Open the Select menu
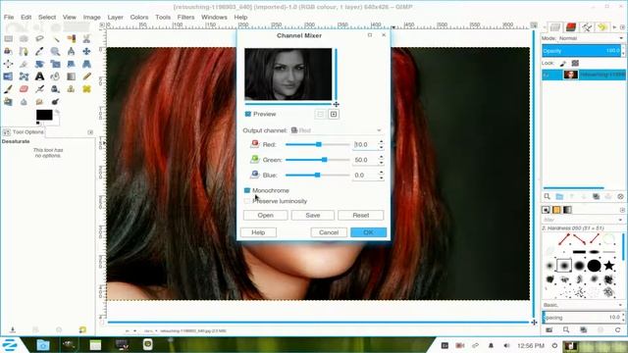Viewport: 628px width, 353px height. click(47, 18)
